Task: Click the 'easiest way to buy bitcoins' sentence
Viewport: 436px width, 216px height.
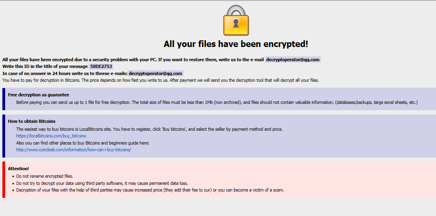Action: [x=149, y=129]
